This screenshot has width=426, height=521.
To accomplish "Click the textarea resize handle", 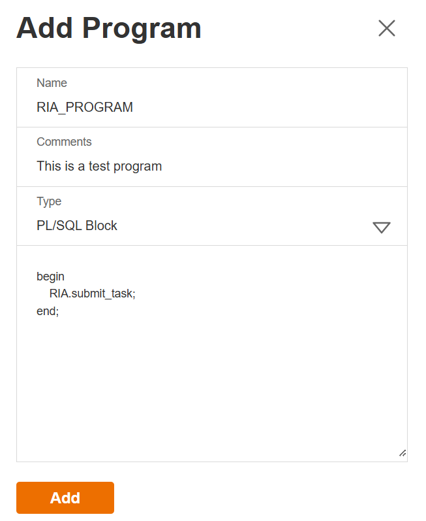I will click(402, 452).
